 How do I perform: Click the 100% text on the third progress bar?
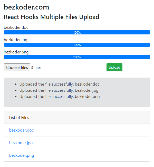click(x=77, y=57)
